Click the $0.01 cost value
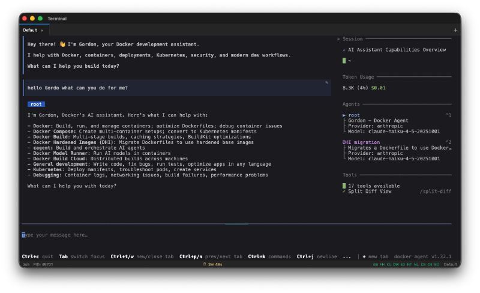 pyautogui.click(x=378, y=88)
